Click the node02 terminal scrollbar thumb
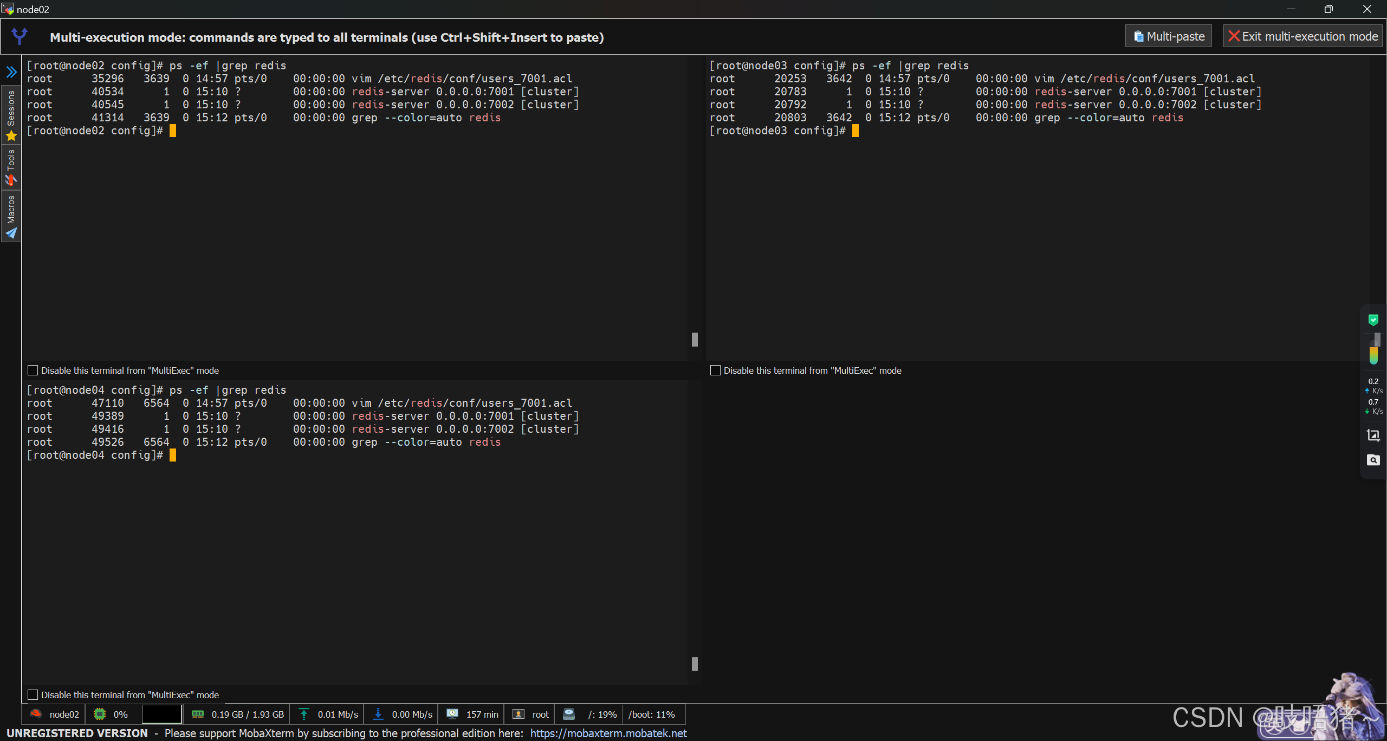 695,340
